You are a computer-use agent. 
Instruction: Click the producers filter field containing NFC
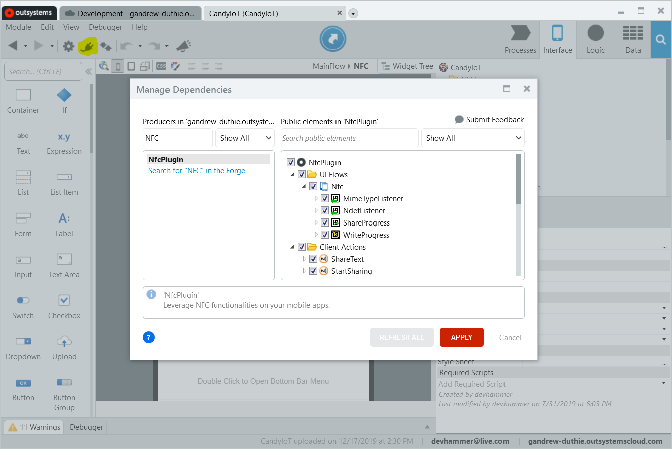coord(178,138)
